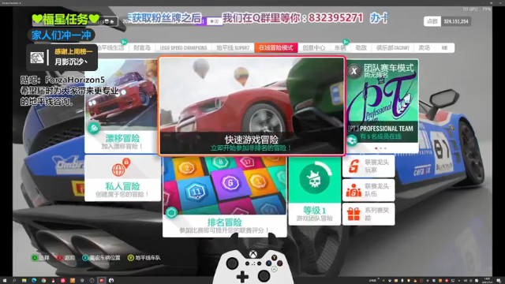Open the 排名冒险 ranked adventure tile
This screenshot has height=284, width=505.
pos(224,197)
